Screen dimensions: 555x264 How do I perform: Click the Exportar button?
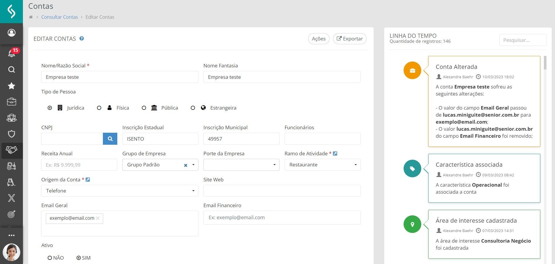pyautogui.click(x=350, y=39)
